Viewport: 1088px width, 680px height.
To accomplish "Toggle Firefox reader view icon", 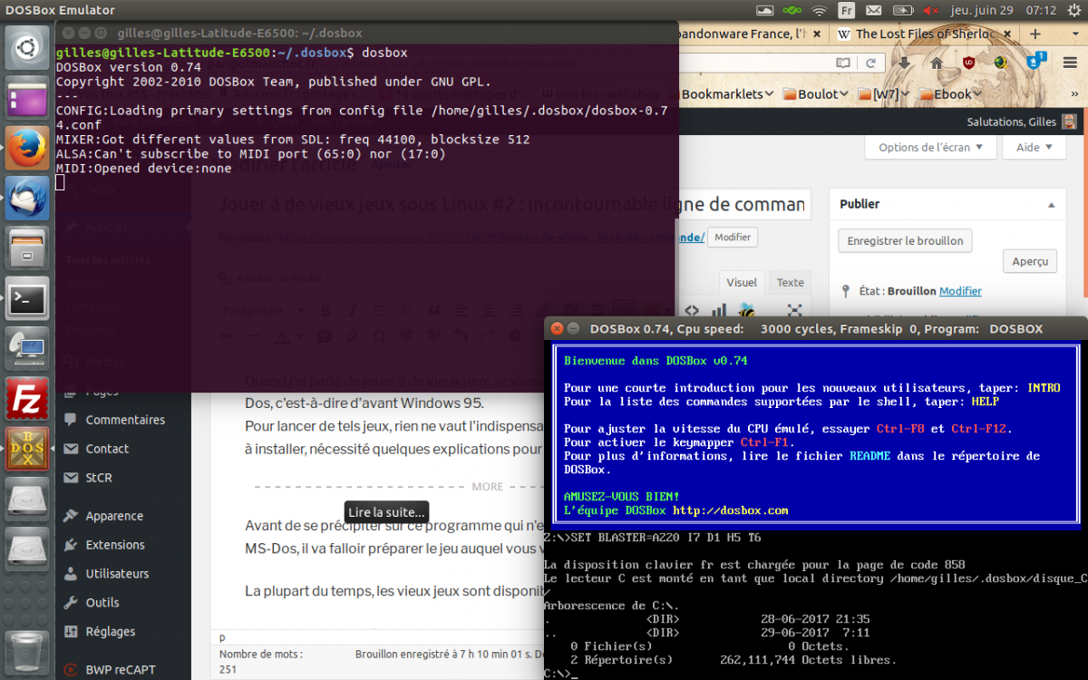I will 844,63.
